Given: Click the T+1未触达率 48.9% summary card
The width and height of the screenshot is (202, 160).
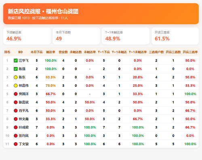Looking at the screenshot, I should tap(126, 36).
